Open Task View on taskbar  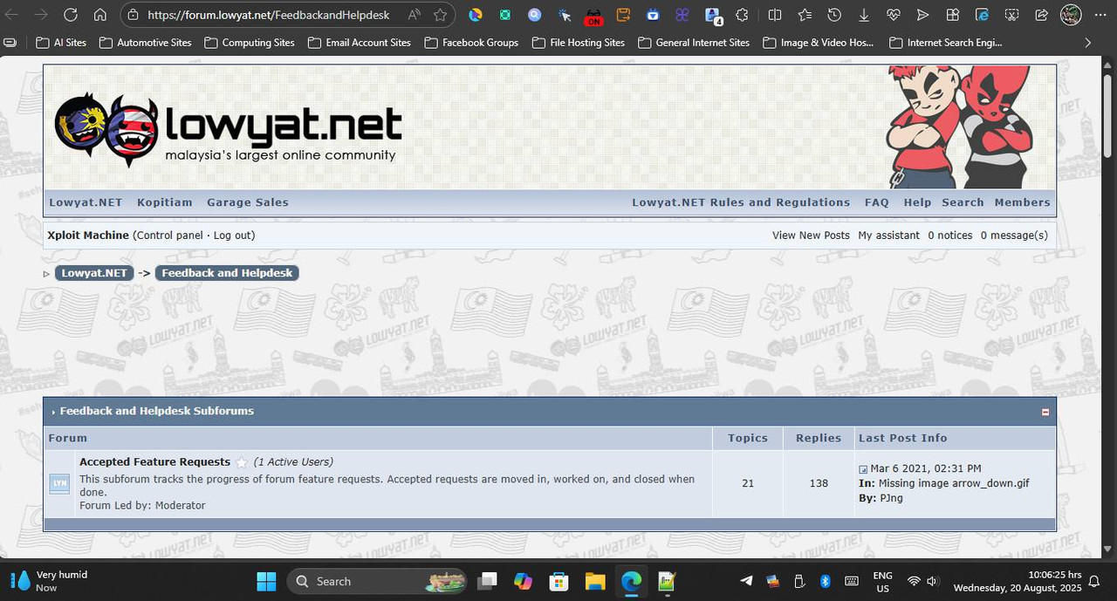487,581
